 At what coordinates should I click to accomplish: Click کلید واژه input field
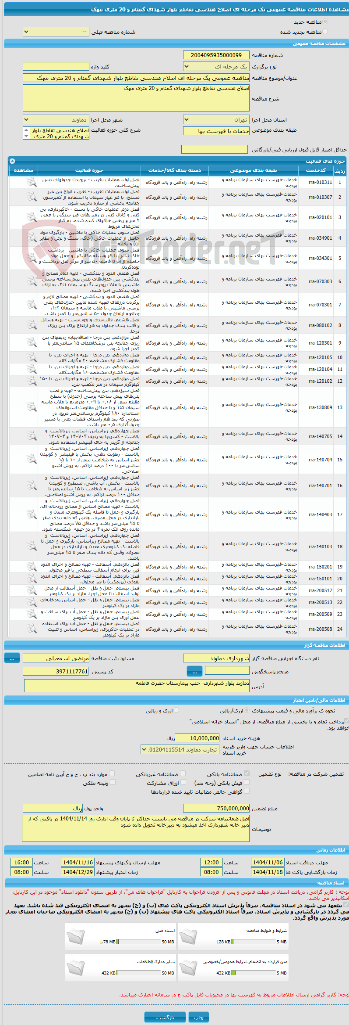coord(56,66)
